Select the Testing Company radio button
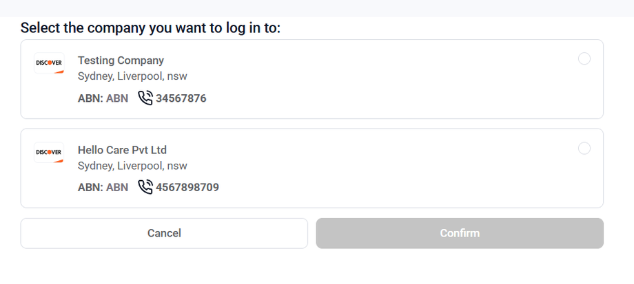 584,59
